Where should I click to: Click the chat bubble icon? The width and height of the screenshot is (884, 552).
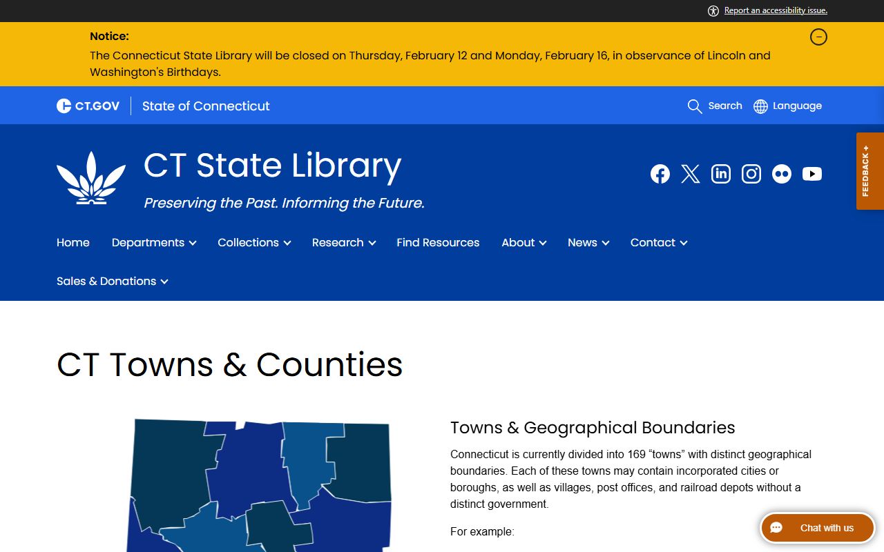coord(776,528)
